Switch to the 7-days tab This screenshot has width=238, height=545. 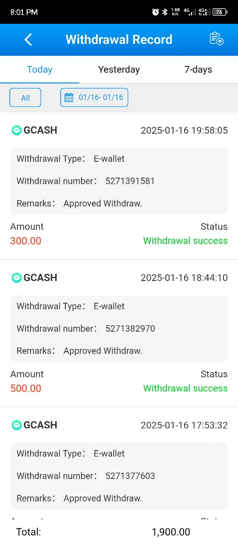click(x=198, y=69)
